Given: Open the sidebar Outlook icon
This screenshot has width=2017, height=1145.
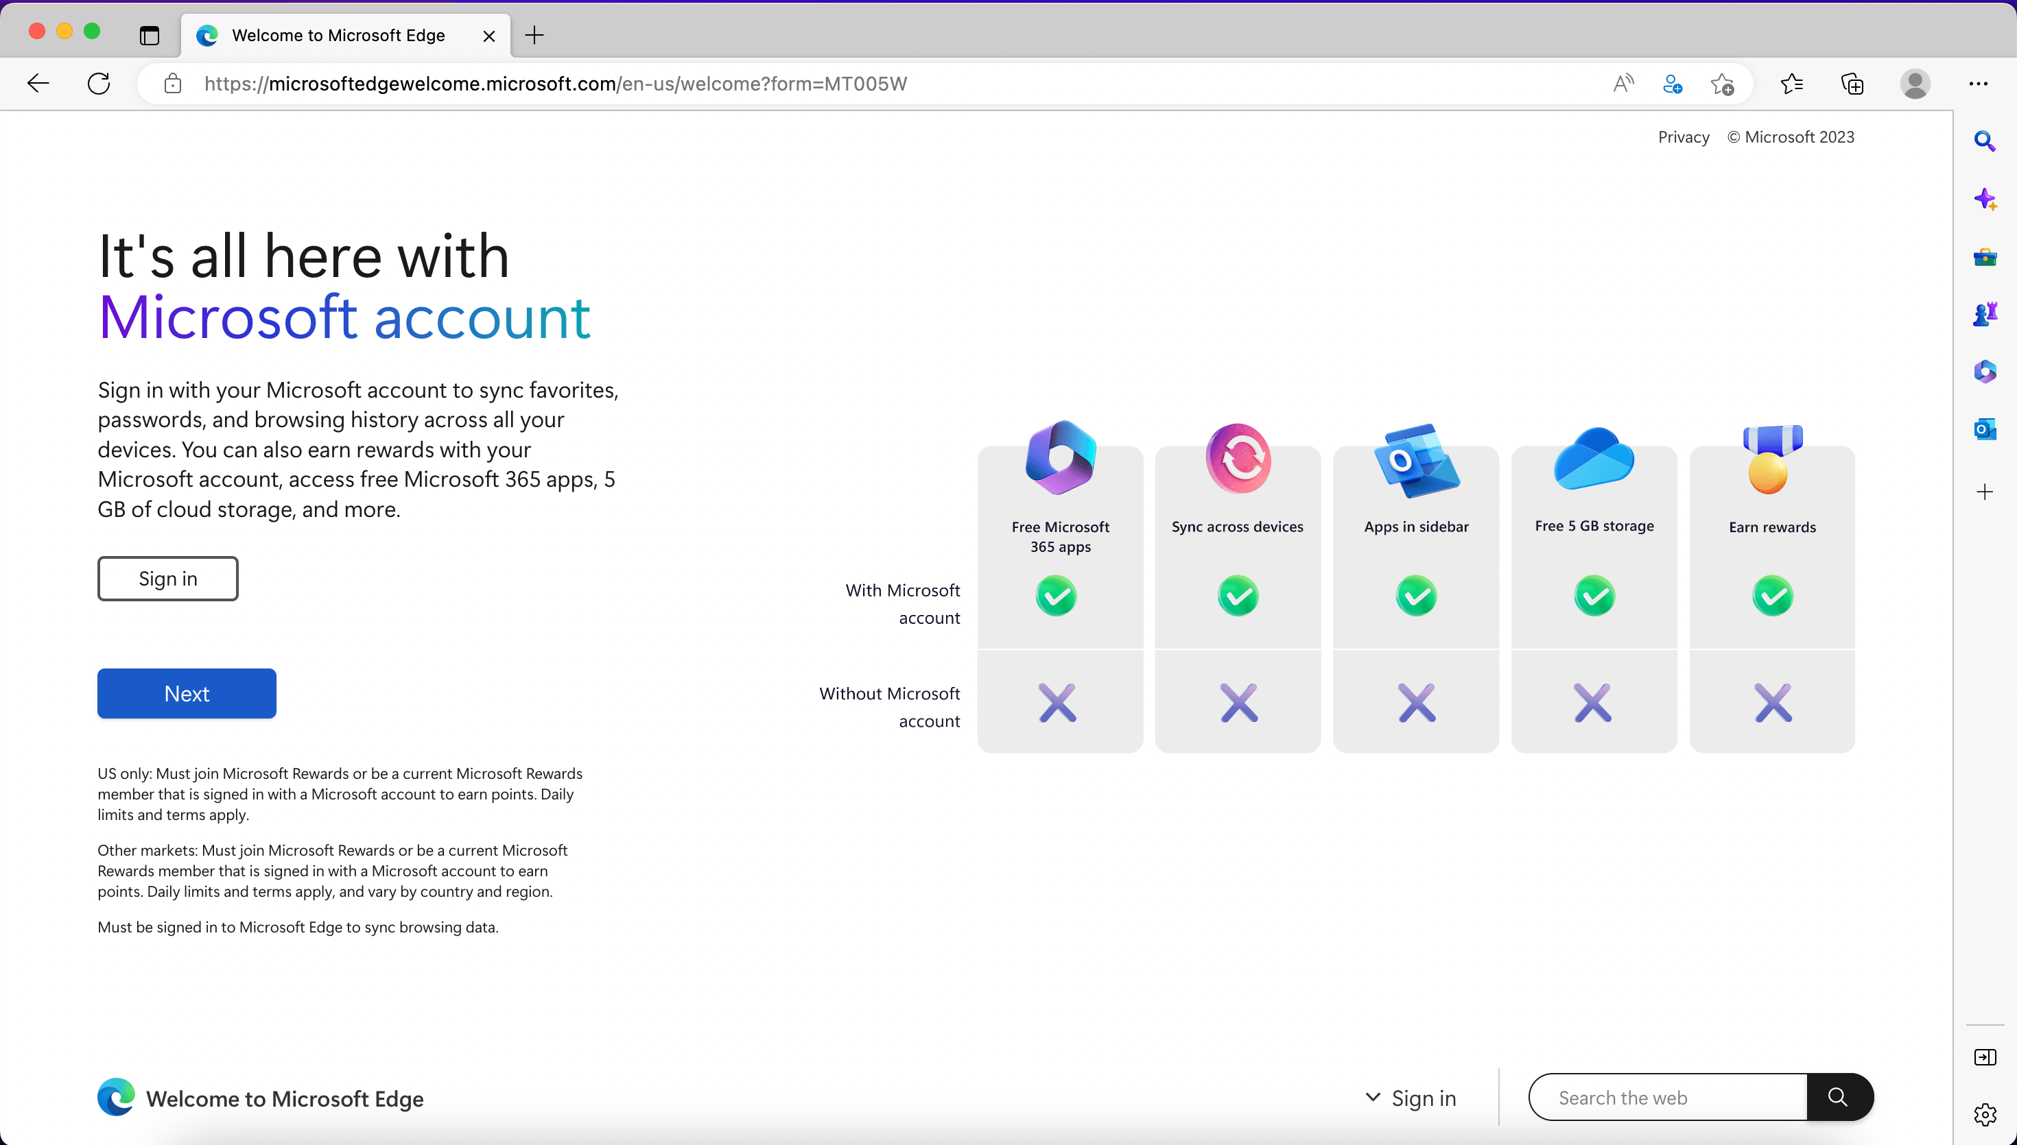Looking at the screenshot, I should tap(1985, 429).
